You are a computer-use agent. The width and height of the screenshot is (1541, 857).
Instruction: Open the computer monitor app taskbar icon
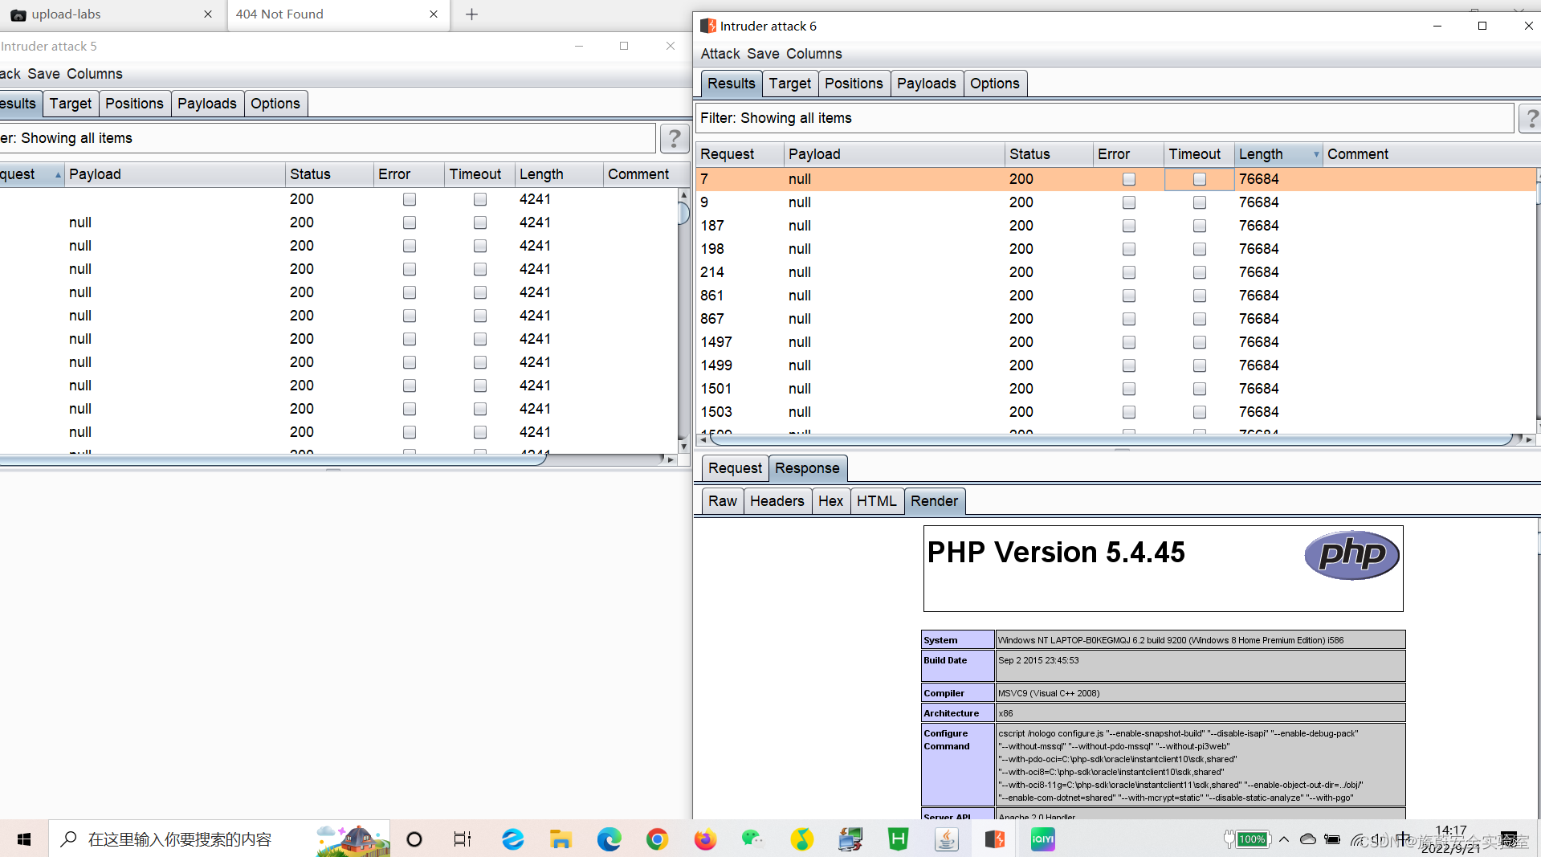(850, 839)
